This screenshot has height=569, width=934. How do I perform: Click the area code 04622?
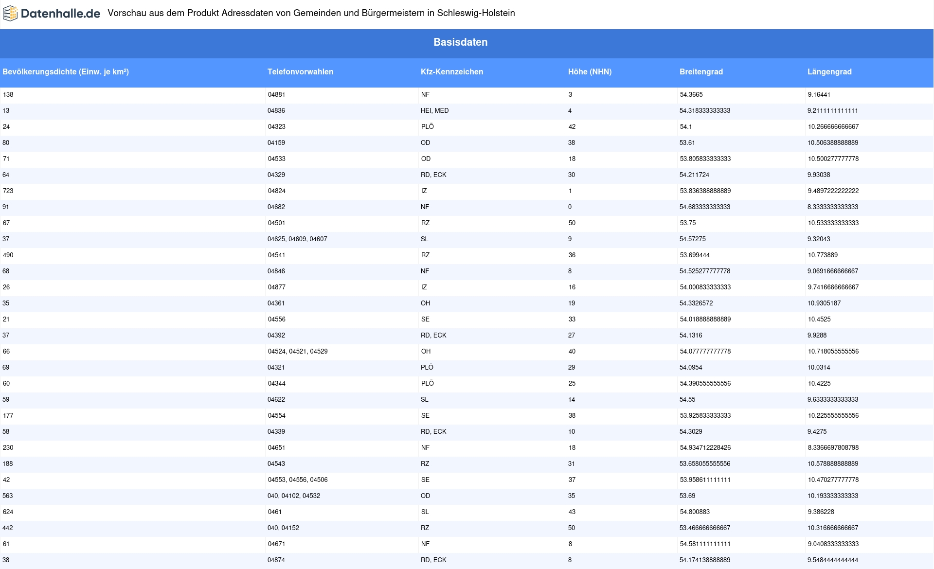(x=276, y=400)
